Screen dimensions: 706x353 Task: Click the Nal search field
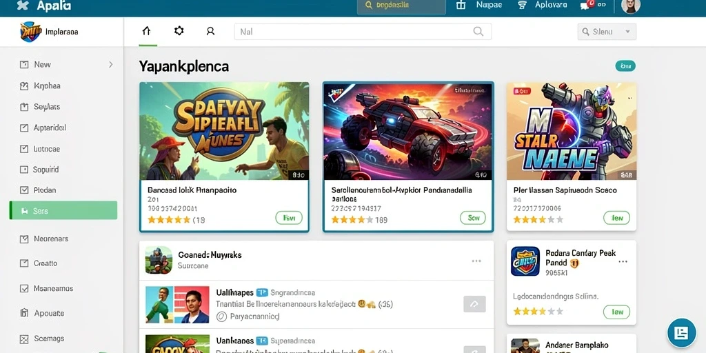pyautogui.click(x=363, y=32)
